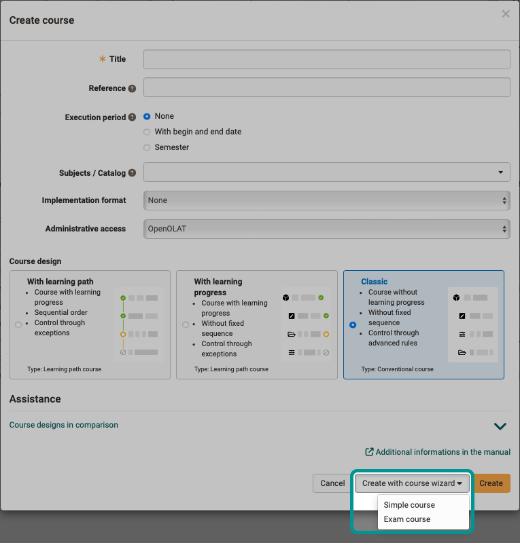Choose Simple course from wizard menu
Image resolution: width=520 pixels, height=543 pixels.
409,505
